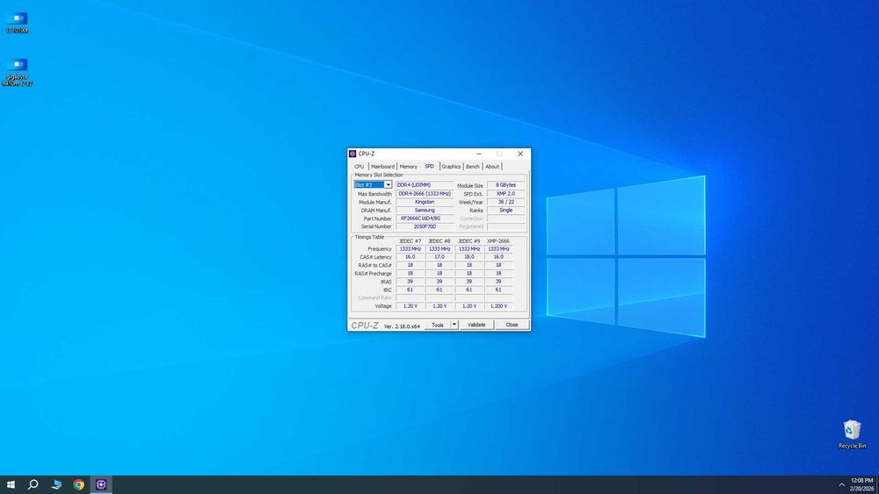Click the taskbar search magnifier icon

(33, 484)
